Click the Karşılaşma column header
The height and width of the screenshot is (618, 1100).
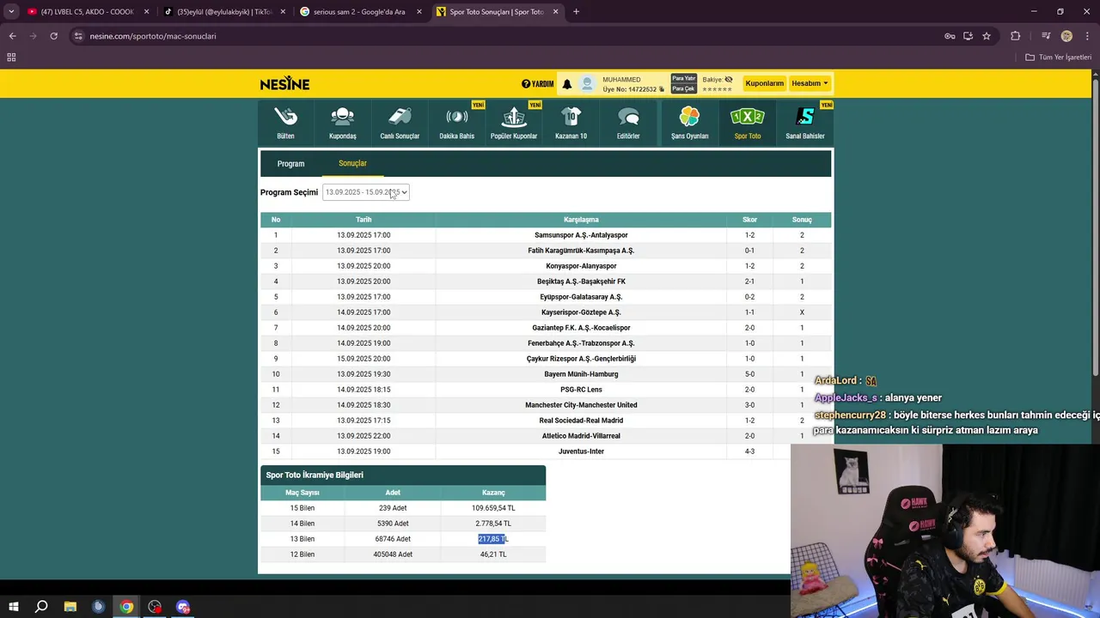581,220
